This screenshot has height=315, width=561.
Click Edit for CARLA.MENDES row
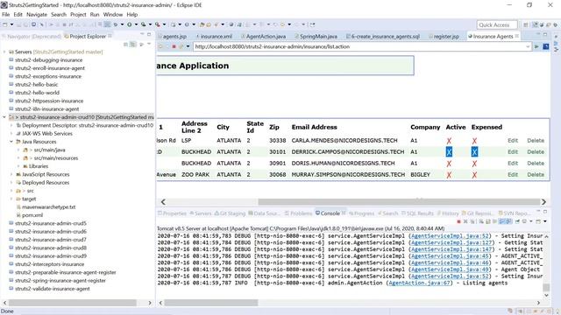click(513, 141)
